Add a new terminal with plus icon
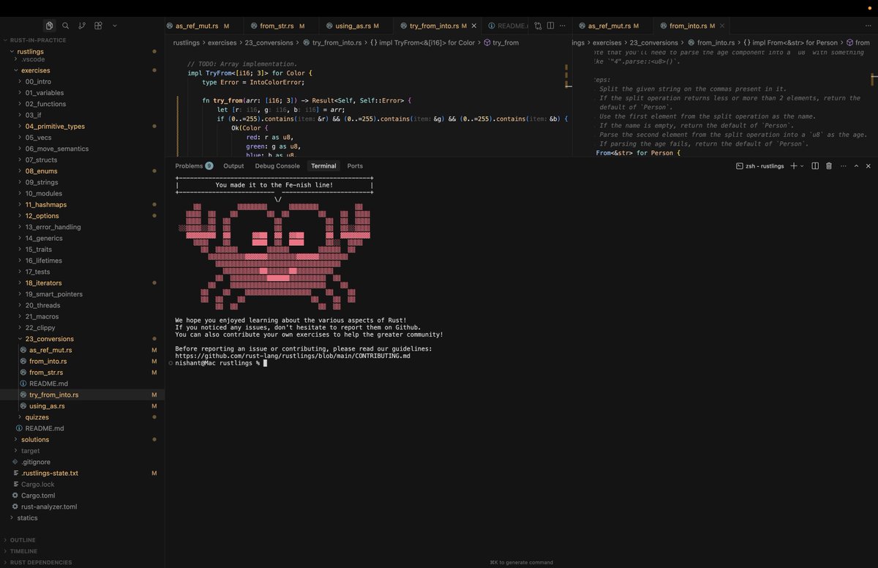 tap(794, 166)
